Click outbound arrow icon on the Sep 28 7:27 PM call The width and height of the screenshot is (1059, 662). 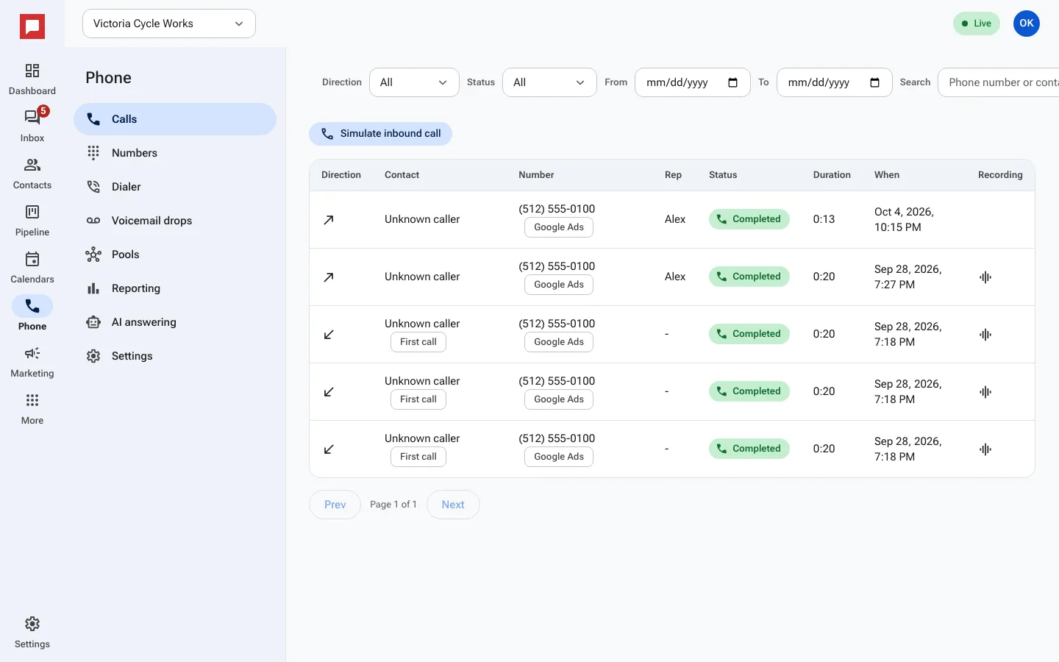329,277
